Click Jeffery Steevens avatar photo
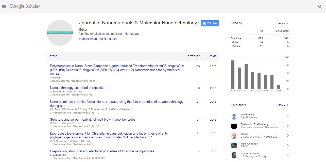 tap(234, 155)
